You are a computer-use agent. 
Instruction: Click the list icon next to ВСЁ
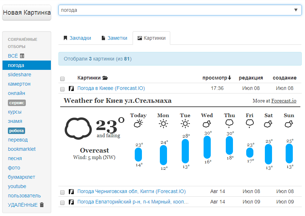22,56
